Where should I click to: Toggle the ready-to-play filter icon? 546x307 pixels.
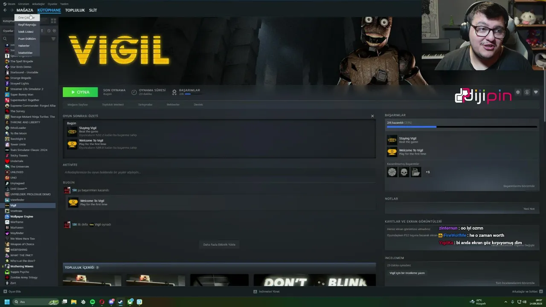(x=54, y=31)
